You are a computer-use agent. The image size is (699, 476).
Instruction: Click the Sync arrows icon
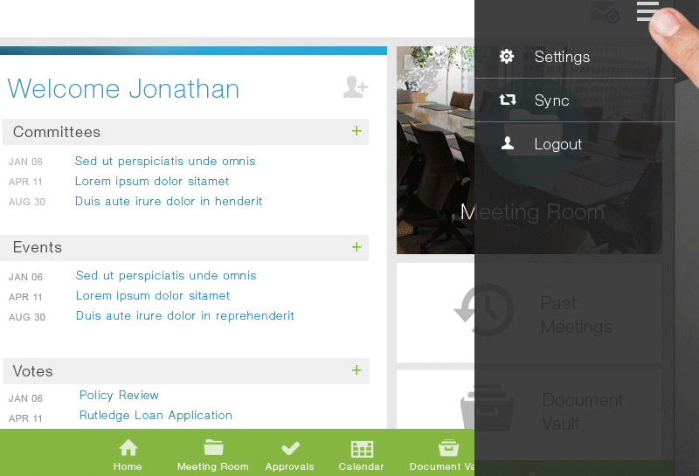click(x=508, y=100)
